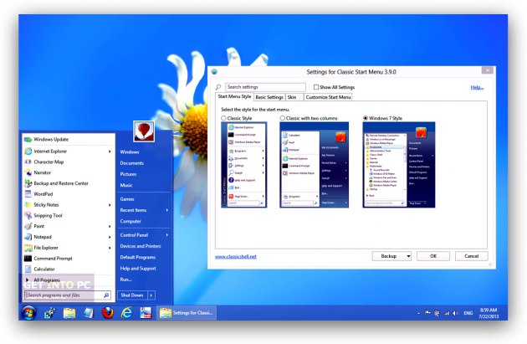Image resolution: width=527 pixels, height=344 pixels.
Task: Click the volume speaker tray icon
Action: click(x=455, y=313)
